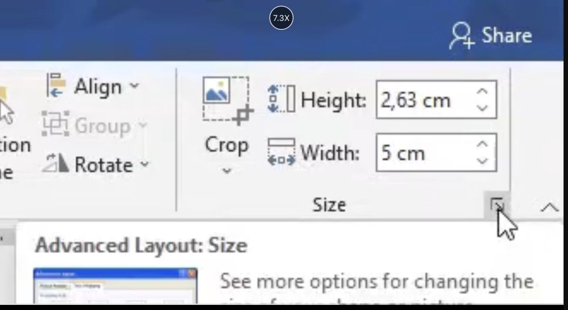Click the Align objects icon

click(56, 86)
